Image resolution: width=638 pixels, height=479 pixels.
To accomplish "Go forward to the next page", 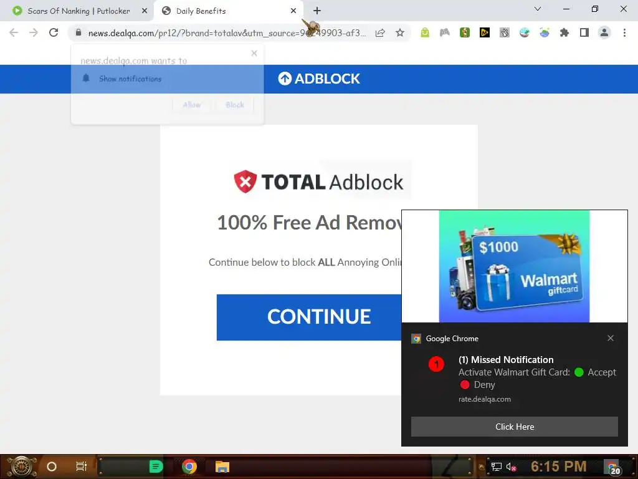I will click(34, 32).
